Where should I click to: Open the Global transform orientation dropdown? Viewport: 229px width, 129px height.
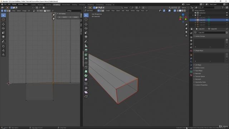(x=126, y=8)
